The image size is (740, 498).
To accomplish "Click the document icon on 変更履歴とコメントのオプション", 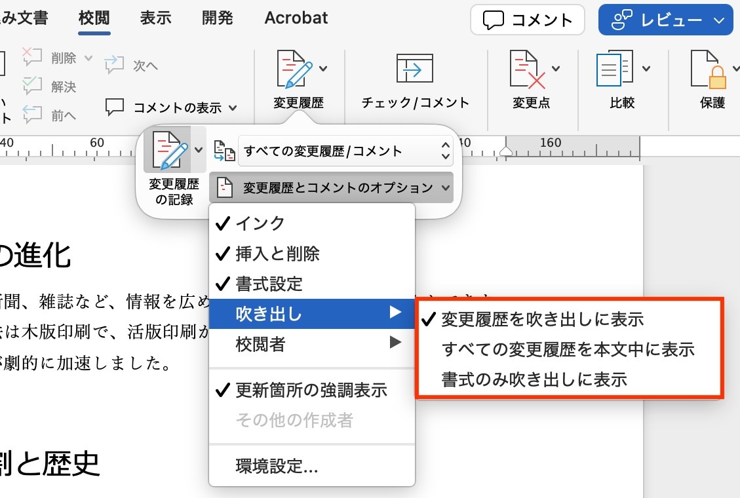I will (x=225, y=187).
